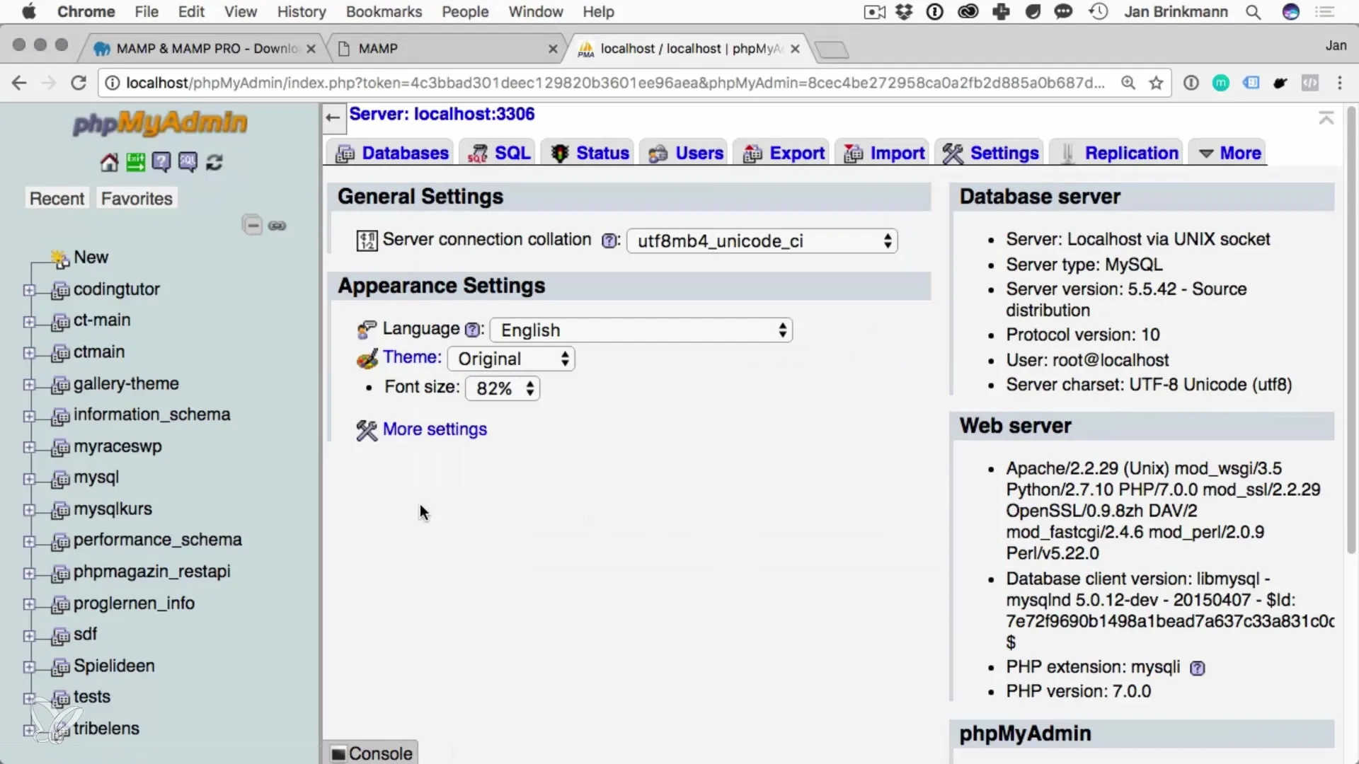Viewport: 1359px width, 764px height.
Task: Open the Favorites tables button
Action: (137, 199)
